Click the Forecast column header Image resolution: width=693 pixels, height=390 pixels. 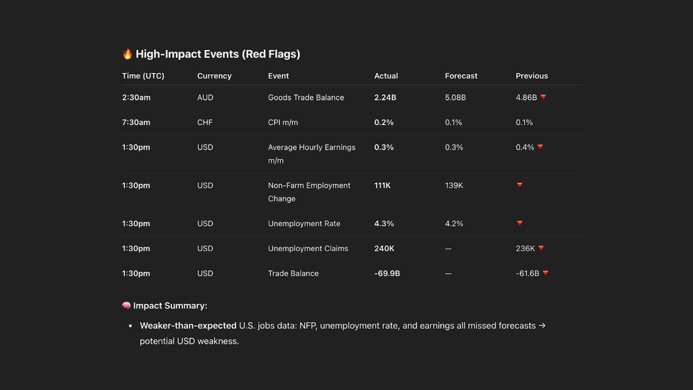coord(461,76)
